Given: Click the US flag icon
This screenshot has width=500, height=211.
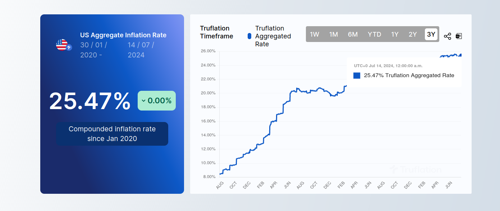Looking at the screenshot, I should point(62,45).
